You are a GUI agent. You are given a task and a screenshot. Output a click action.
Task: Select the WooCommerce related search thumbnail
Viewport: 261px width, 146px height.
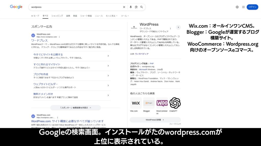coord(162,103)
